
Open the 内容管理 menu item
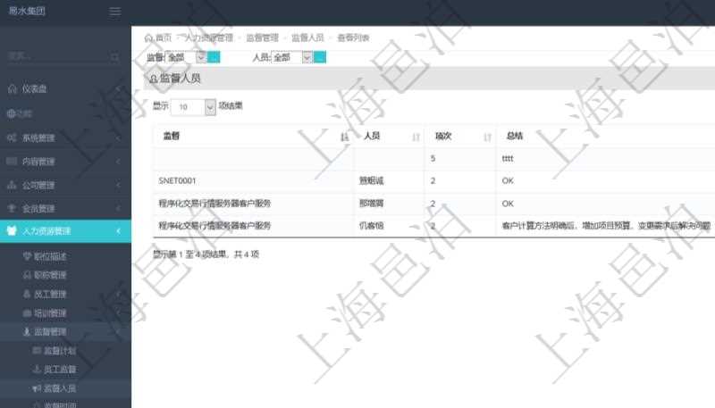65,162
